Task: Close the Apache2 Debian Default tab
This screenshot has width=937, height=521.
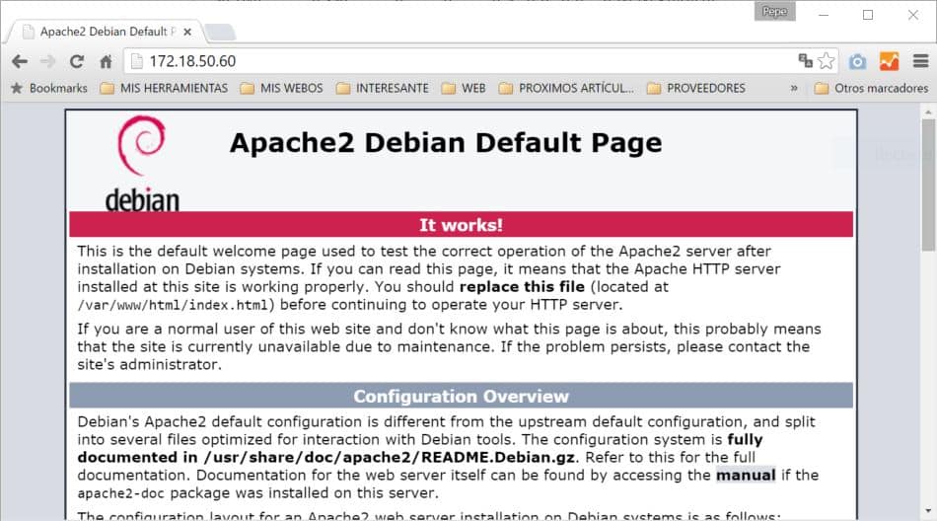Action: click(x=187, y=32)
